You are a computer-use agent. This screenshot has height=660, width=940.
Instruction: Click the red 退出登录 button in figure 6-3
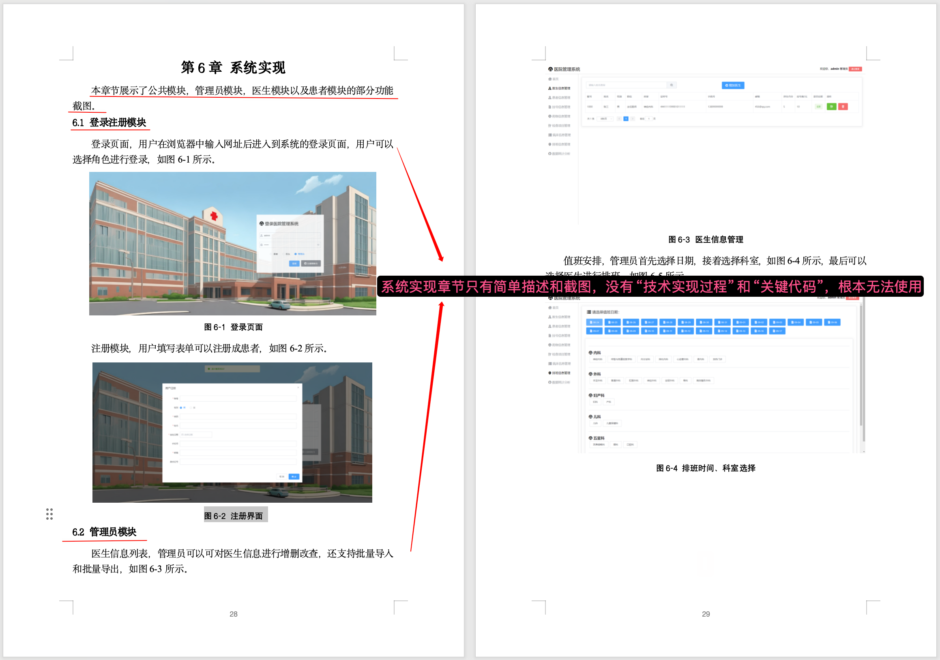coord(855,69)
